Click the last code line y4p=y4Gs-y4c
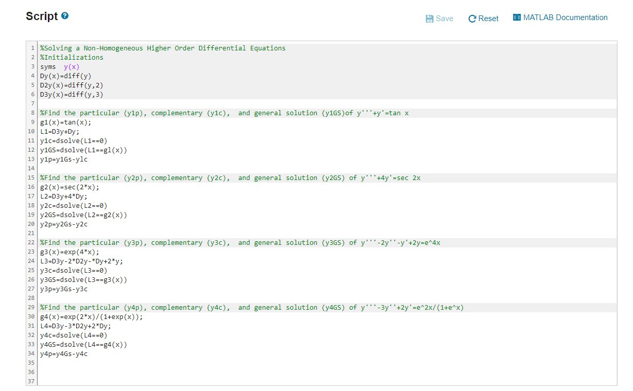 [x=64, y=354]
